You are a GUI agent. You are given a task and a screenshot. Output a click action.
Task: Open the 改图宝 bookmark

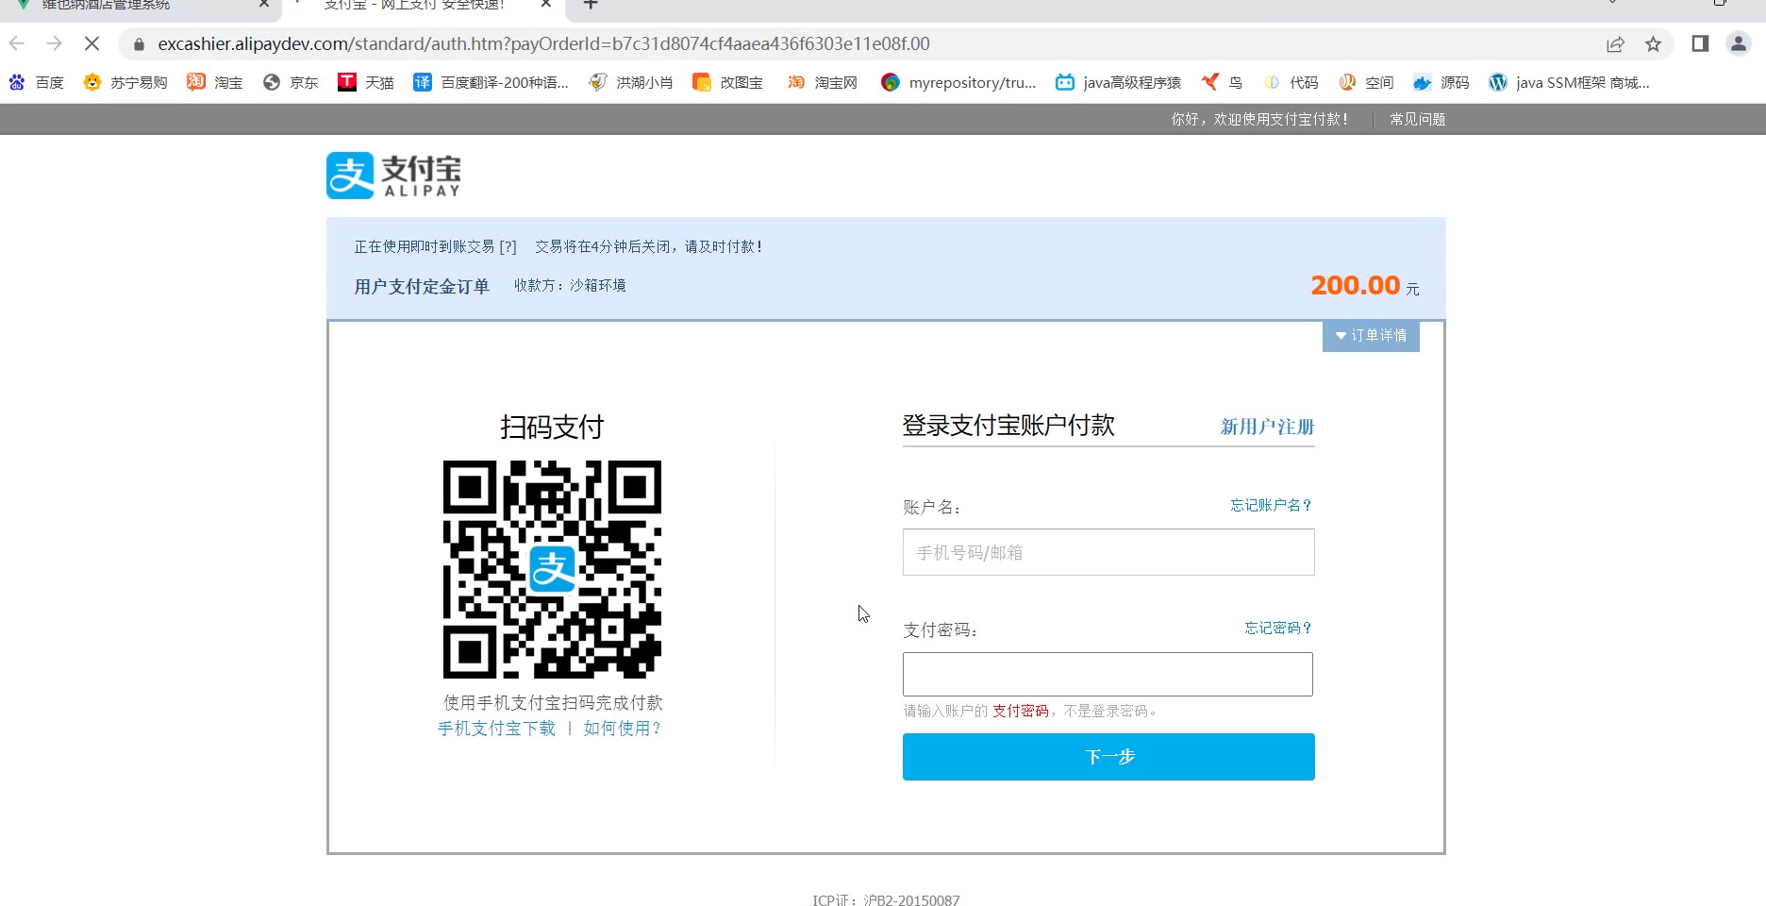tap(727, 83)
